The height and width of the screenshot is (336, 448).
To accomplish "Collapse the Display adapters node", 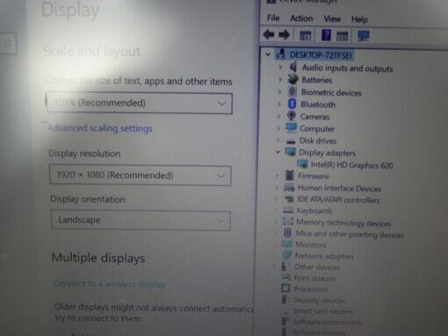I will 278,152.
